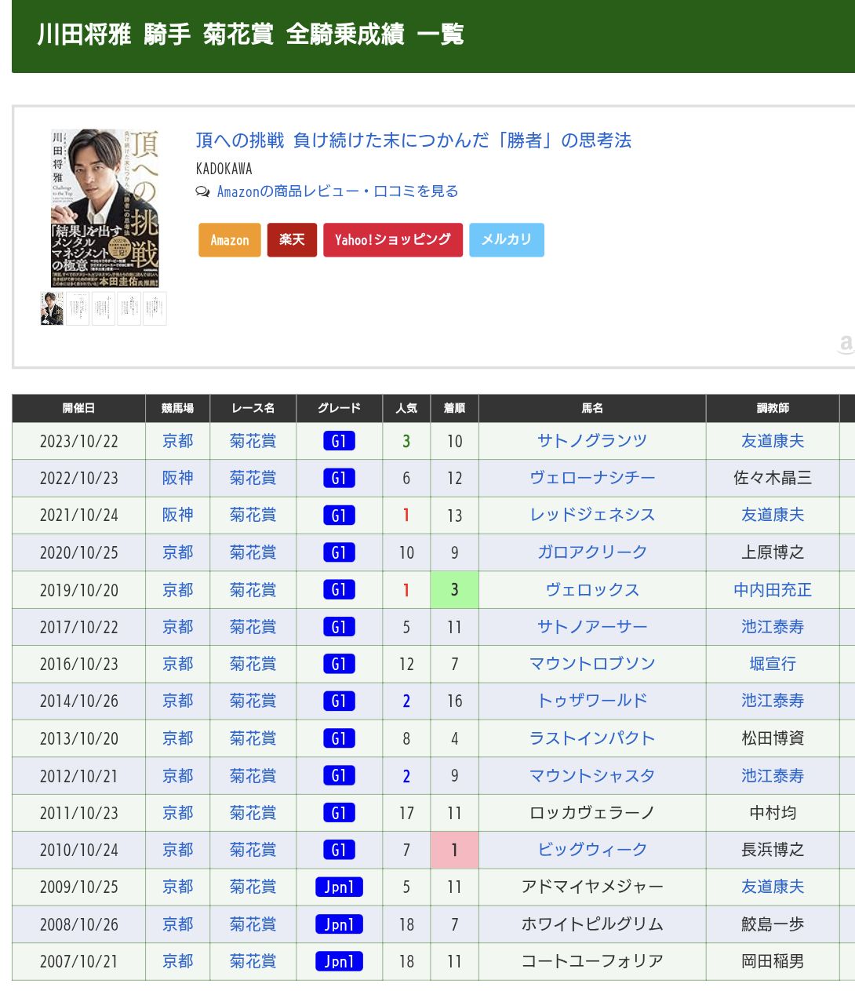Open Amazon reviews link with speech bubble
This screenshot has height=991, width=855.
tap(337, 191)
